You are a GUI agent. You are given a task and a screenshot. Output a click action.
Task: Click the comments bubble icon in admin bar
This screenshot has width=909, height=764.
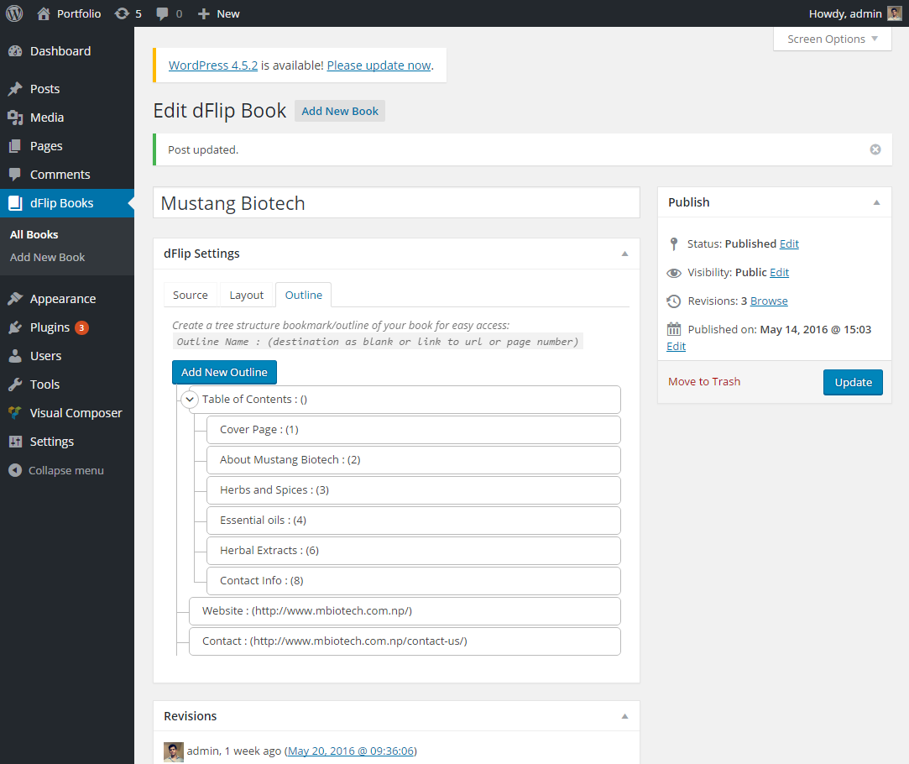(x=163, y=13)
